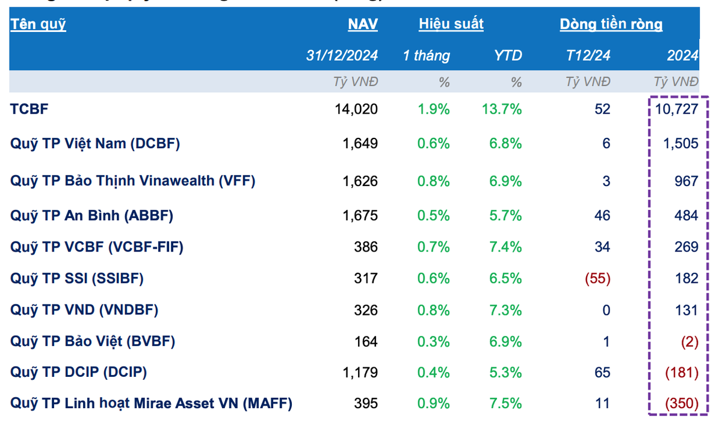This screenshot has height=428, width=722.
Task: Select the Mirae Asset VN (MAFF) fund row
Action: [151, 404]
